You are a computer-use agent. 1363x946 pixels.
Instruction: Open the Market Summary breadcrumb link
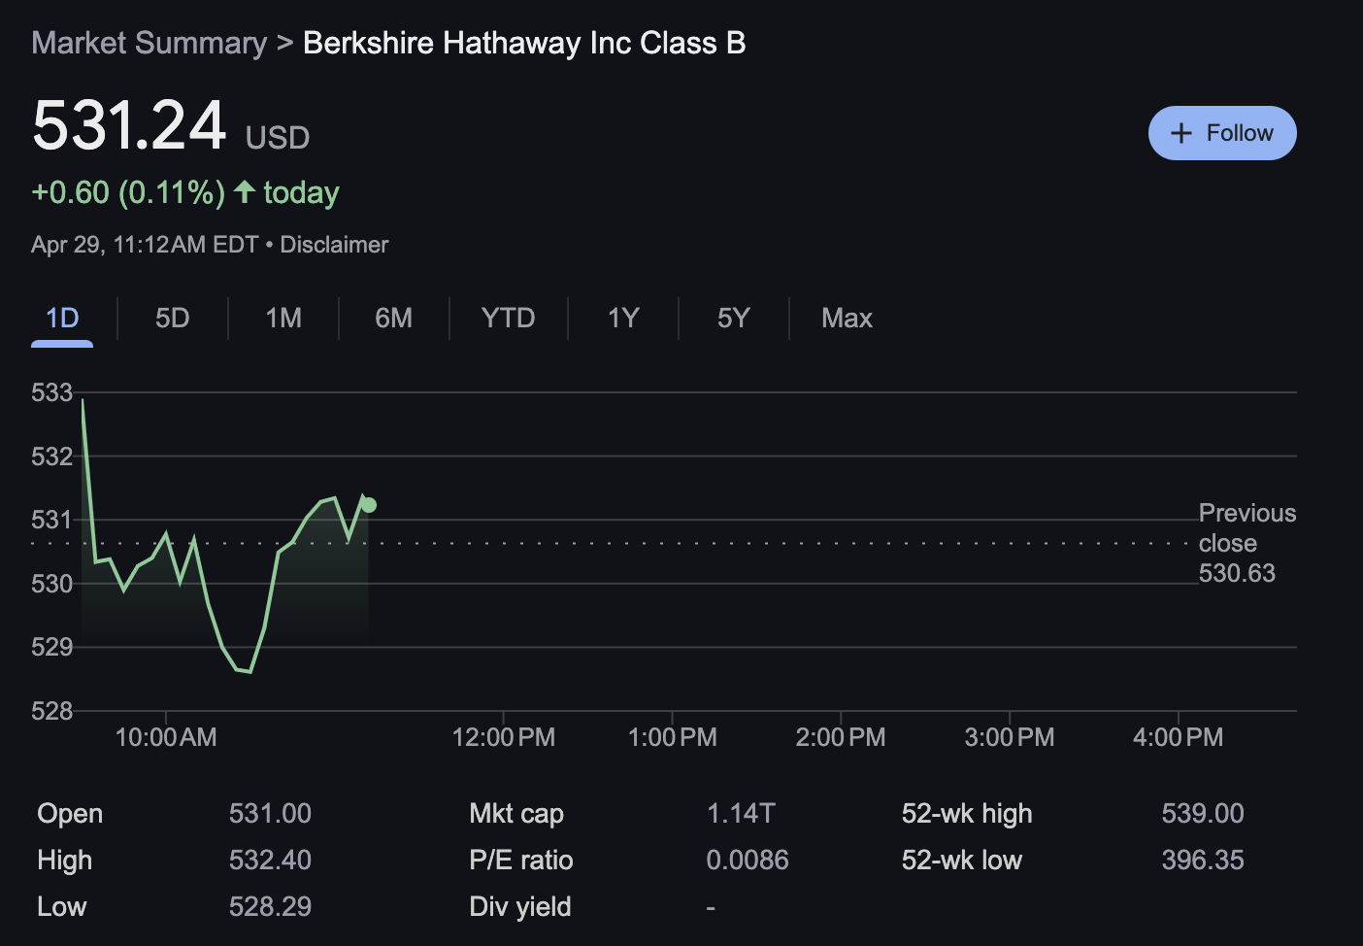tap(149, 43)
